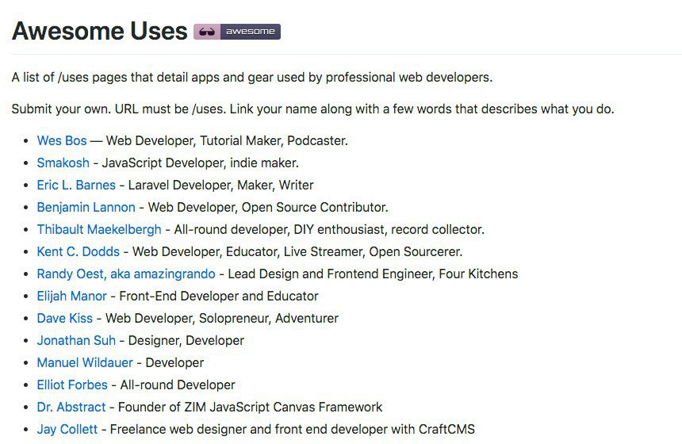Visit Benjamin Lannon's link
Screen dimensions: 682x444
coord(86,207)
